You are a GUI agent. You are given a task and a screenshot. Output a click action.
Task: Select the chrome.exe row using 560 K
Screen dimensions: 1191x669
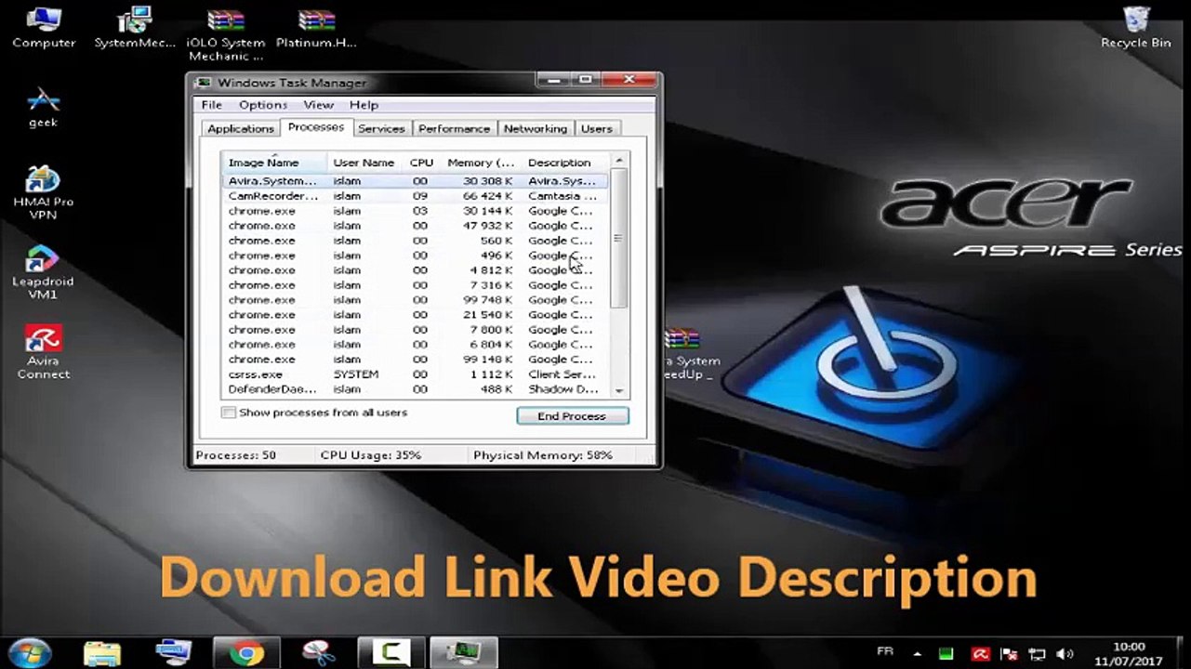[416, 241]
